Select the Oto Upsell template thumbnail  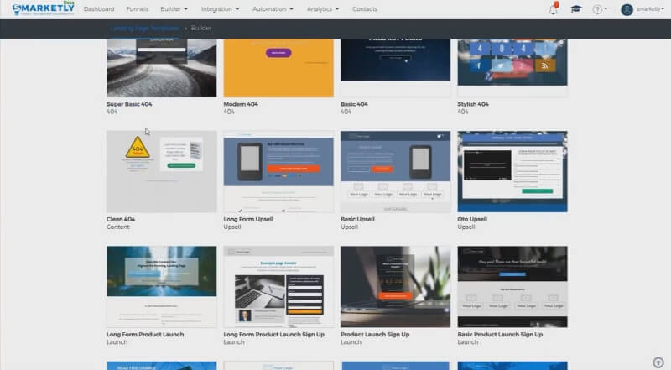512,172
